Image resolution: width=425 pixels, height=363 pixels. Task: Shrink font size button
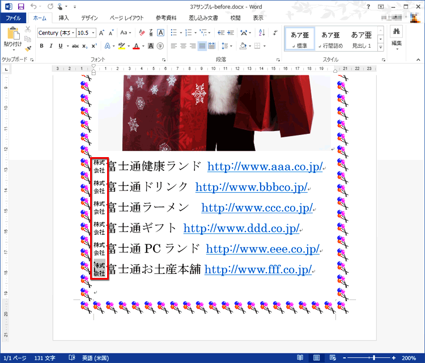click(x=111, y=33)
